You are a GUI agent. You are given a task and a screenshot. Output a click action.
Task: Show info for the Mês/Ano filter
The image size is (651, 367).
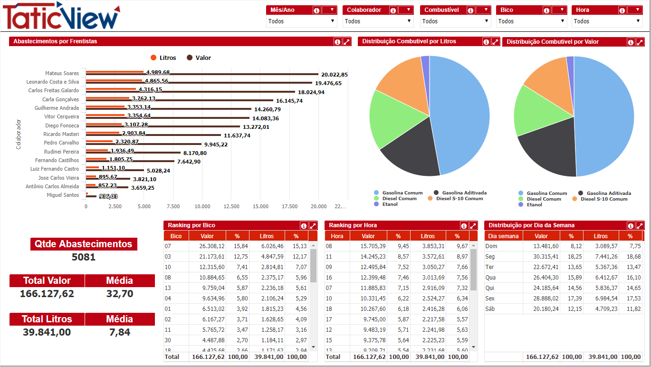coord(316,10)
